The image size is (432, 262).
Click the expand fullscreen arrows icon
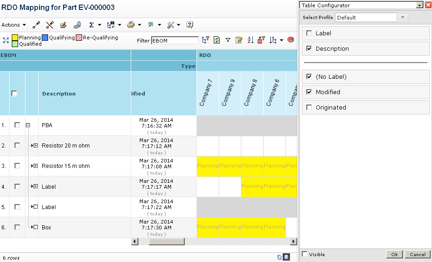pos(5,40)
